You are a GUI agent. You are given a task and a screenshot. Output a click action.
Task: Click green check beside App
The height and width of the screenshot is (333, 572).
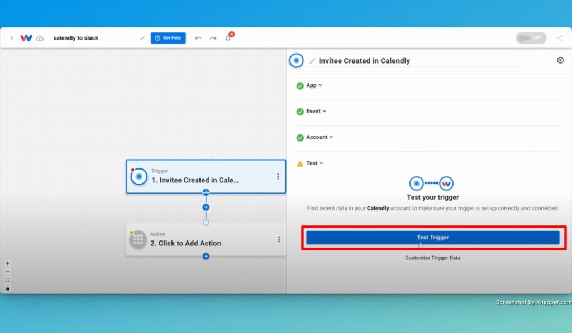coord(300,85)
